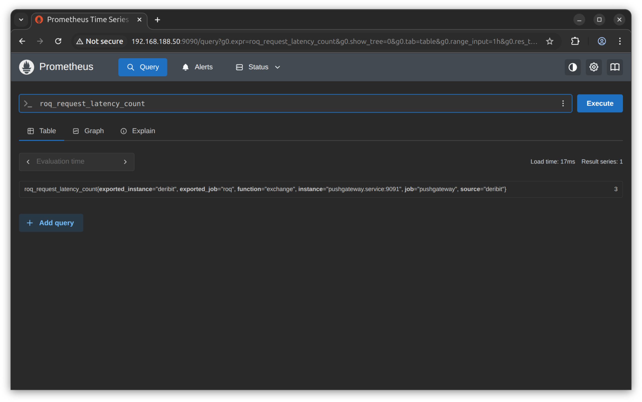Click the browser address bar URL
Screen dimensions: 642x402
coord(334,41)
